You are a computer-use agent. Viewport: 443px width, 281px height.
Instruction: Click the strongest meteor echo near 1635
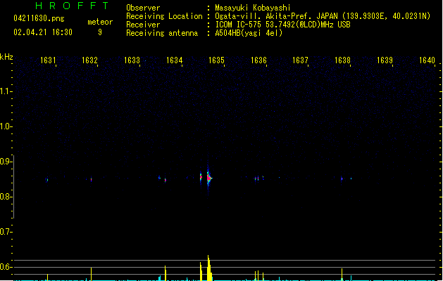click(208, 178)
